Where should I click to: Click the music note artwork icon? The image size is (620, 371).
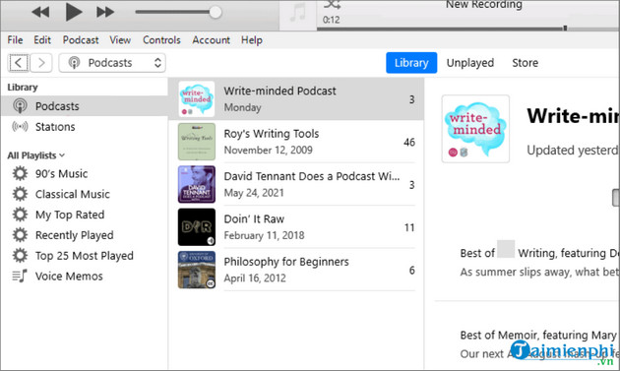tap(298, 13)
